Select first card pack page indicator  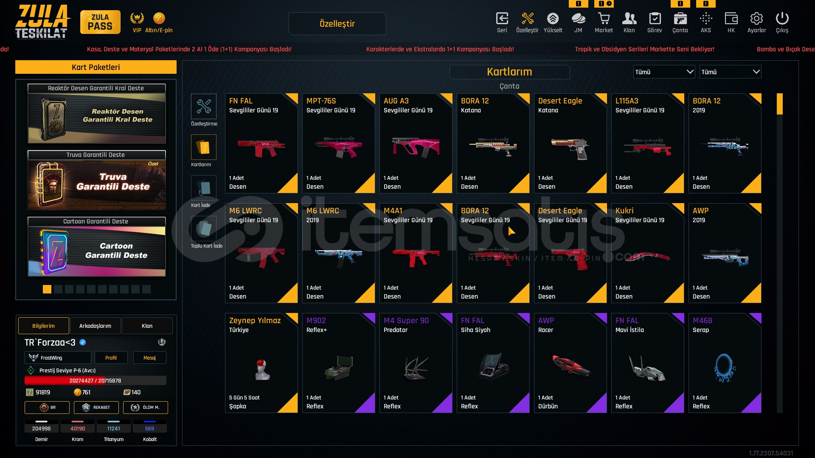click(47, 289)
